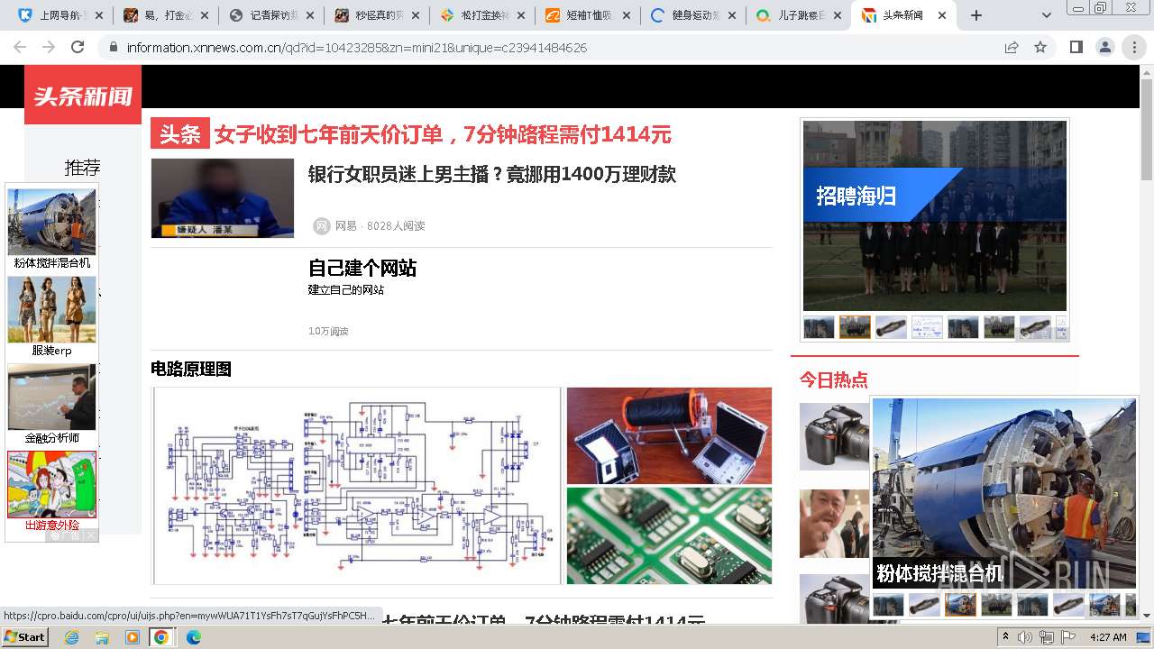Click the 头条新闻 site logo

point(83,95)
